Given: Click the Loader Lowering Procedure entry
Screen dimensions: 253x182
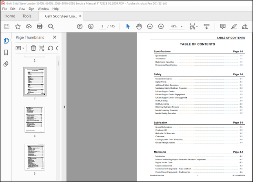Looking at the screenshot, I should (166, 110).
